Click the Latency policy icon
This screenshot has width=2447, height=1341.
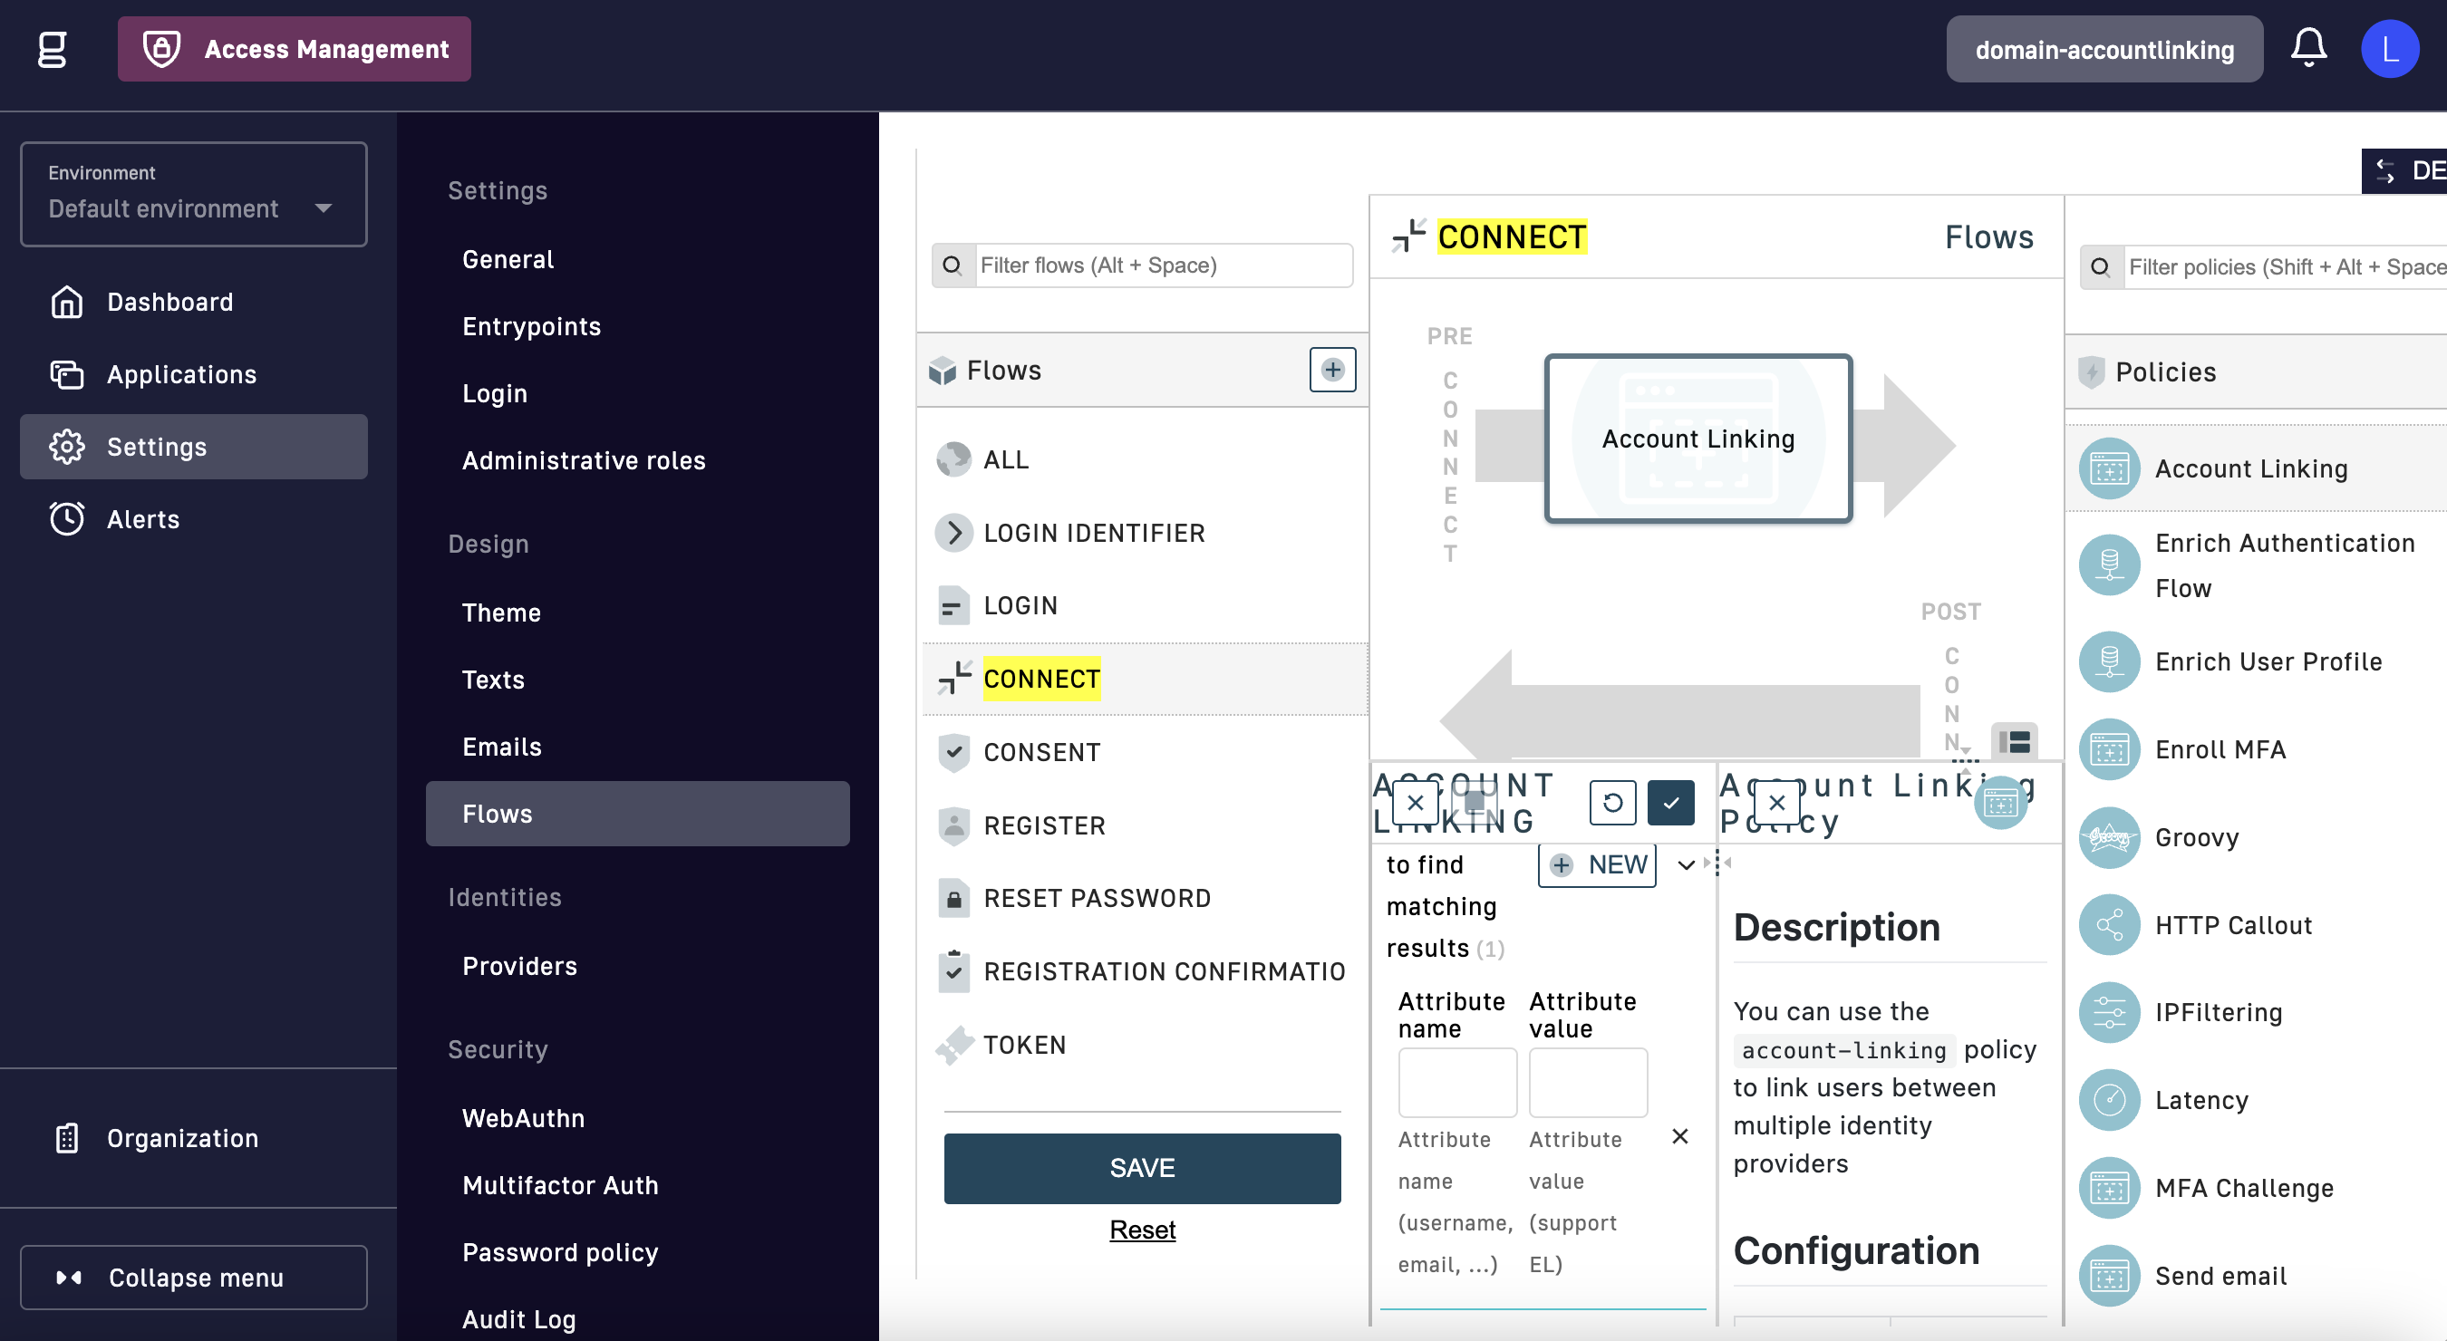[x=2108, y=1100]
